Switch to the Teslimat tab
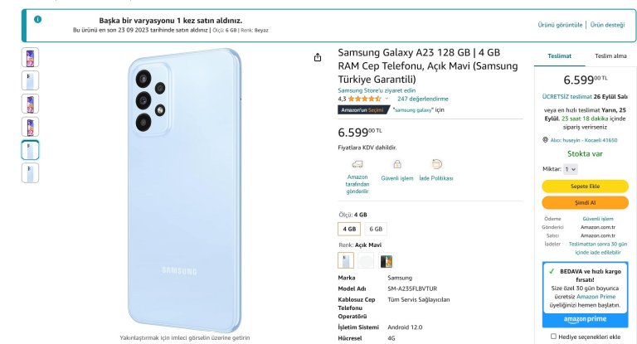This screenshot has height=344, width=637. (559, 56)
